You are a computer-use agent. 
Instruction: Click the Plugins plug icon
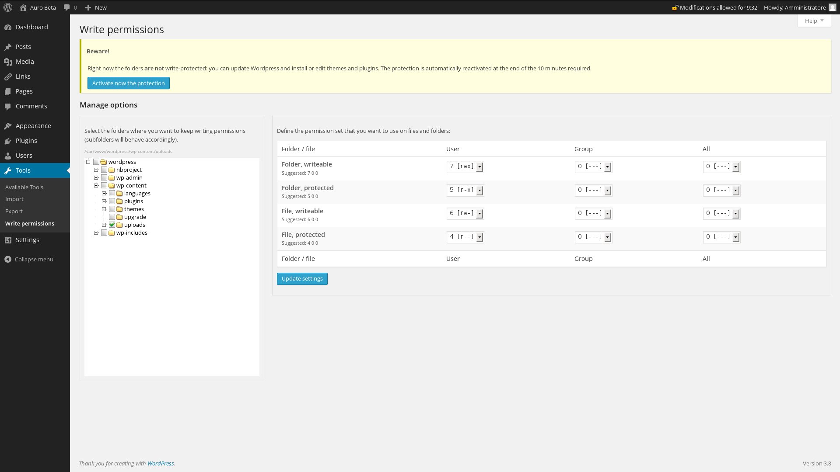8,141
